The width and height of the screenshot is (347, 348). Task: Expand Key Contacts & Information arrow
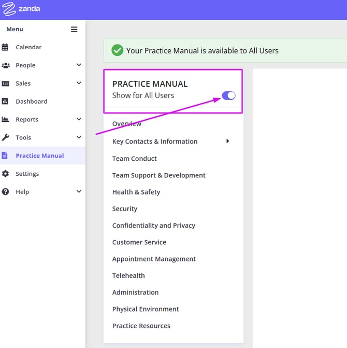[227, 141]
